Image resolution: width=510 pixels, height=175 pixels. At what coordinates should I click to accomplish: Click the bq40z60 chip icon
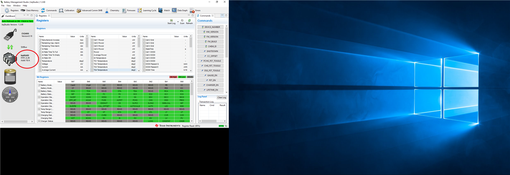11,60
